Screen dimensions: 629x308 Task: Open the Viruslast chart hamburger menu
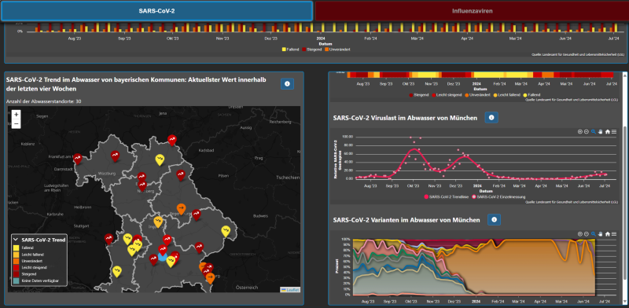[614, 131]
